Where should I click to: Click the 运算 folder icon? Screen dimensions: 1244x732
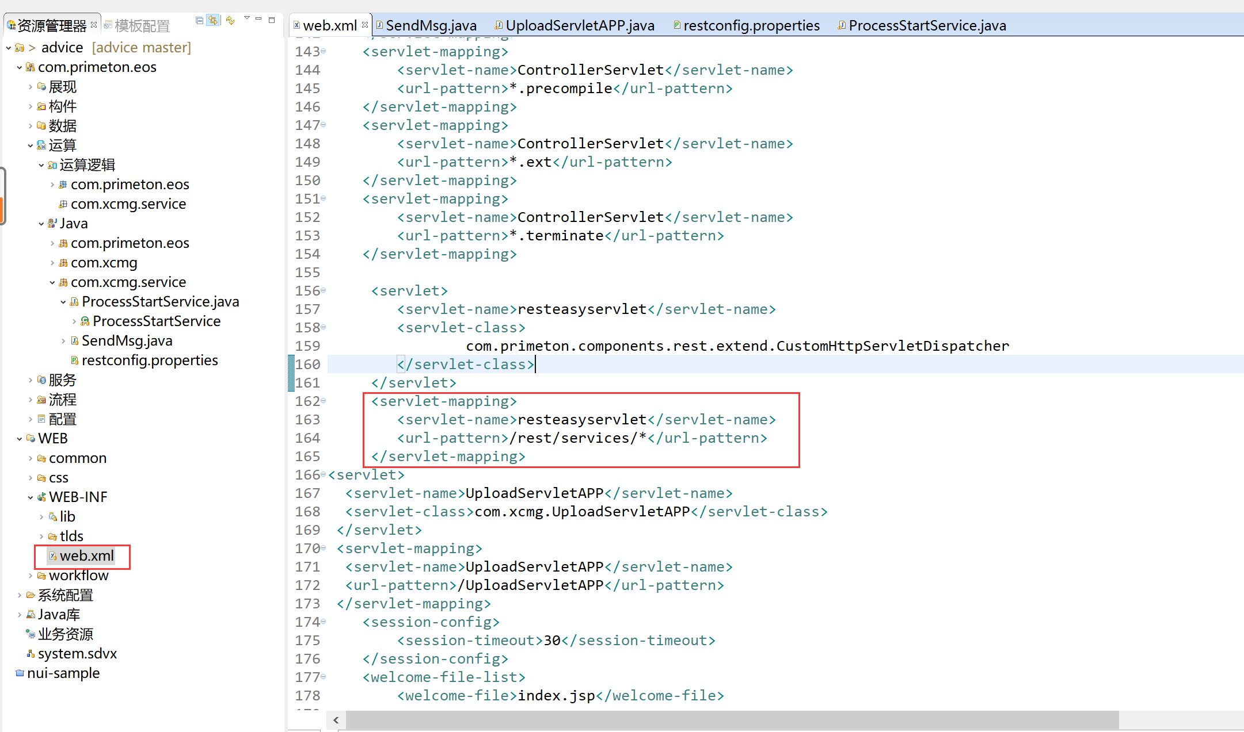pos(41,145)
